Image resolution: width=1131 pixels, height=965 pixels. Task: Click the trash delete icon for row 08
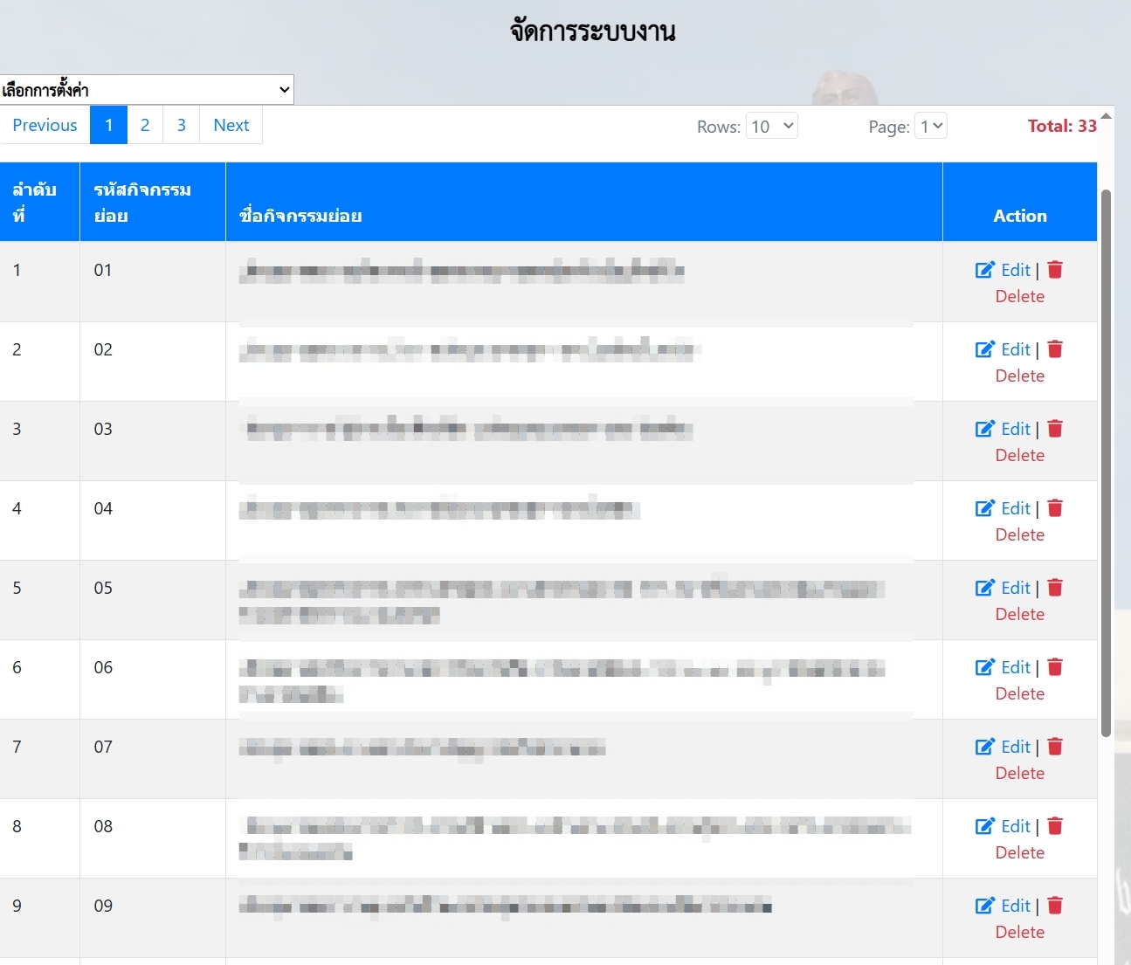pyautogui.click(x=1055, y=826)
